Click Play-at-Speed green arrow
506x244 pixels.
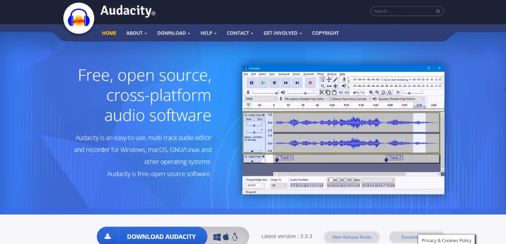(398, 93)
